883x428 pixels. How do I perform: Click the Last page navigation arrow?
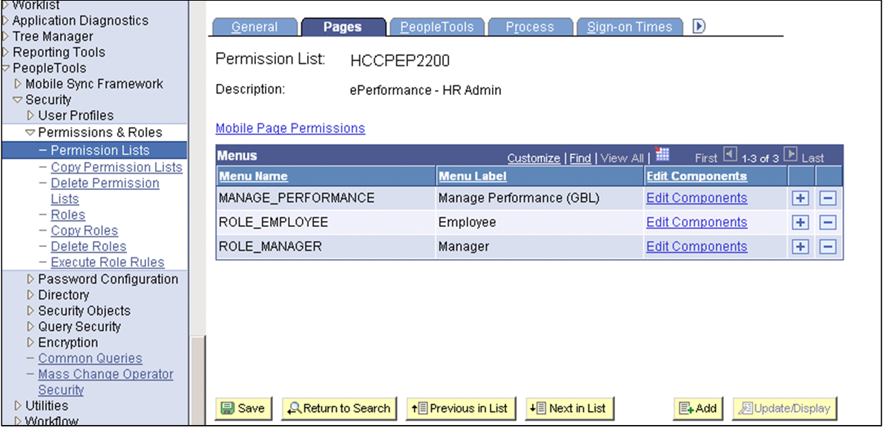tap(790, 157)
